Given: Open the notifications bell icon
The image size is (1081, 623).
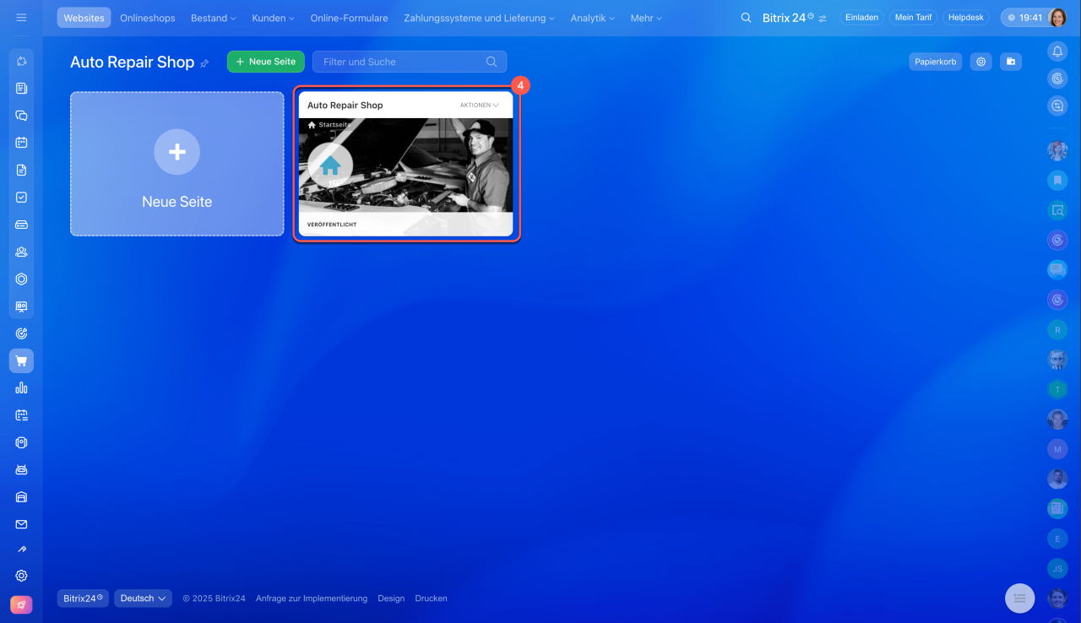Looking at the screenshot, I should tap(1057, 51).
